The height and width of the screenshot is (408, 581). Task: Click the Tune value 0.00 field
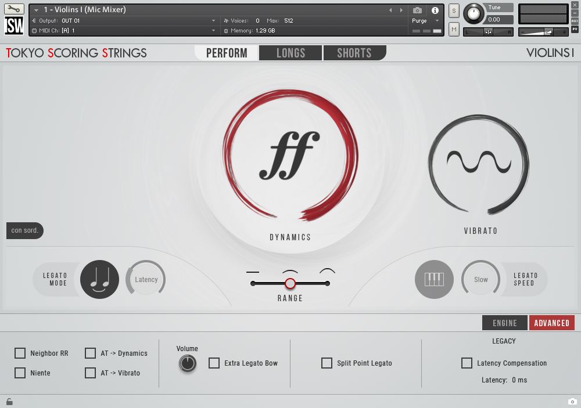(498, 20)
